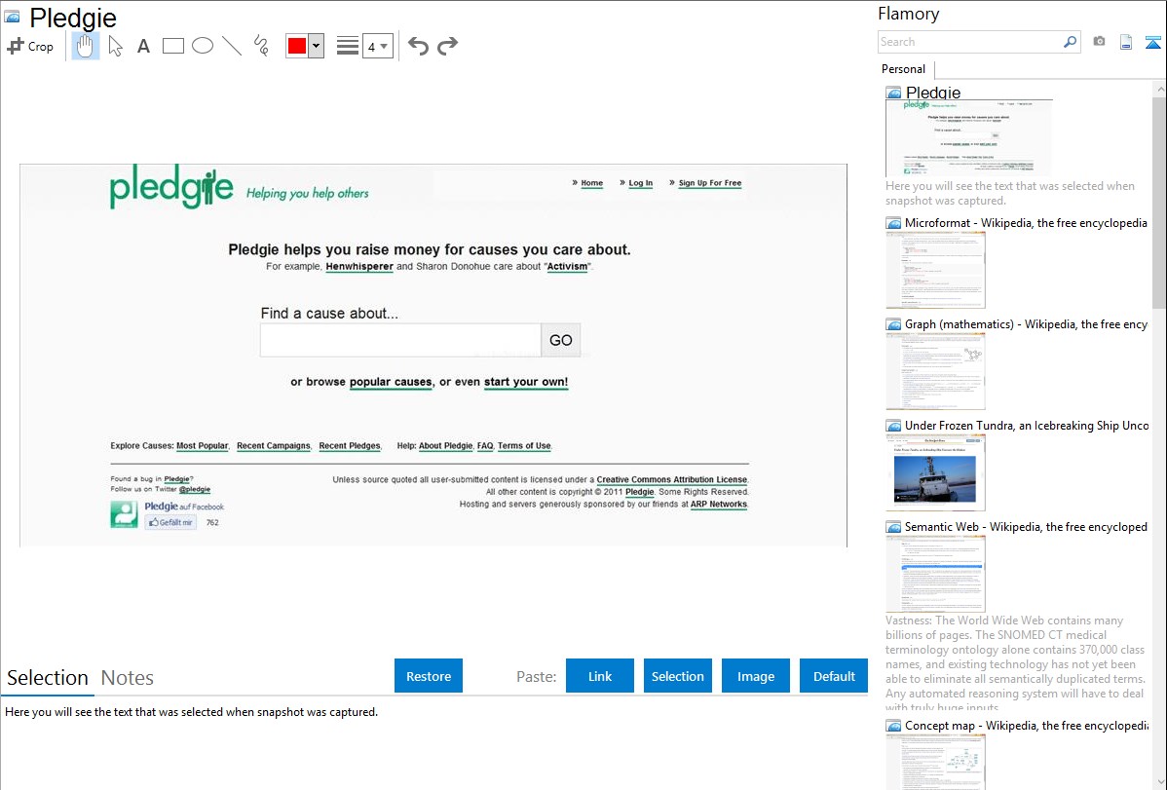This screenshot has height=790, width=1167.
Task: Click the selected-text message in the Selection panel
Action: coord(191,712)
